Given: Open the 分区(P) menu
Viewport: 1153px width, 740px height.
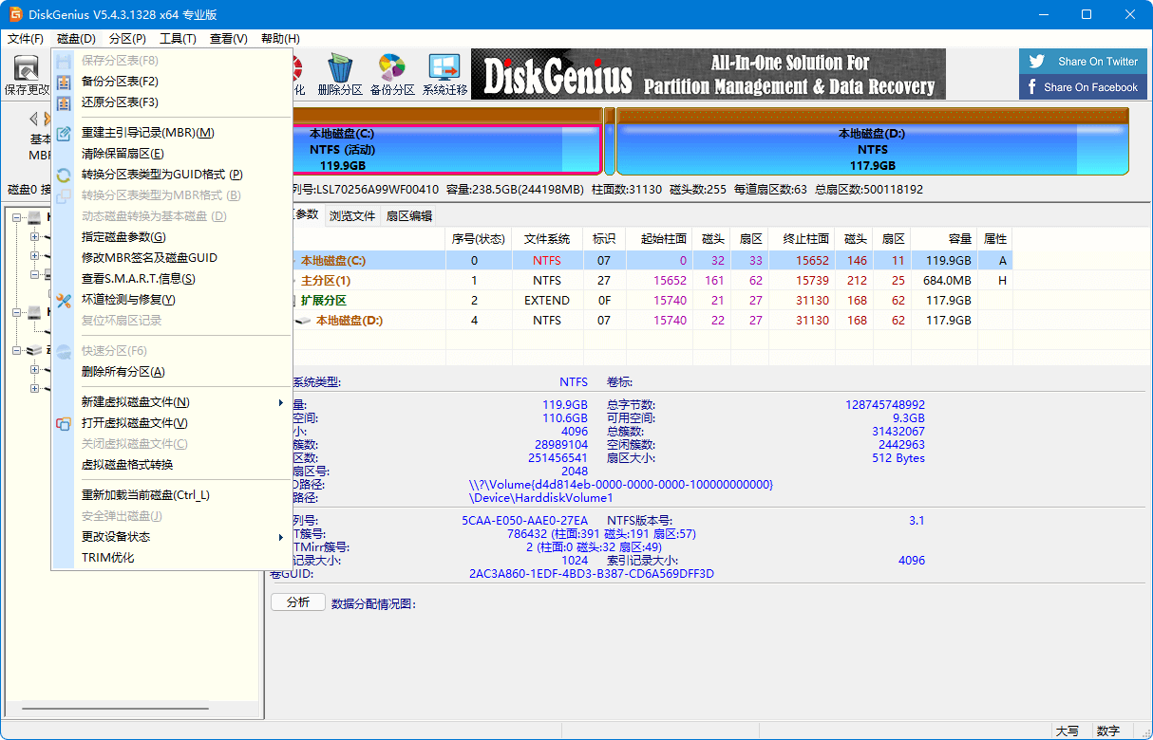Looking at the screenshot, I should click(x=127, y=39).
